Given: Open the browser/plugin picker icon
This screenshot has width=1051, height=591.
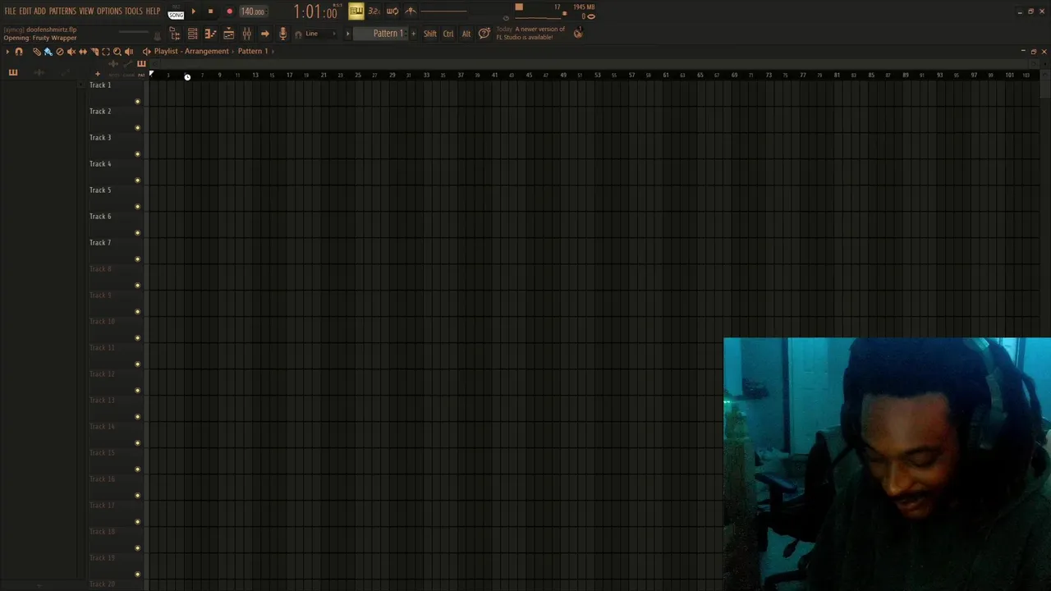Looking at the screenshot, I should pos(175,34).
